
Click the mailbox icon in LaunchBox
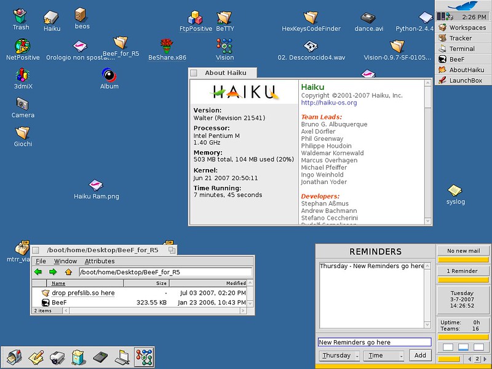pyautogui.click(x=14, y=357)
